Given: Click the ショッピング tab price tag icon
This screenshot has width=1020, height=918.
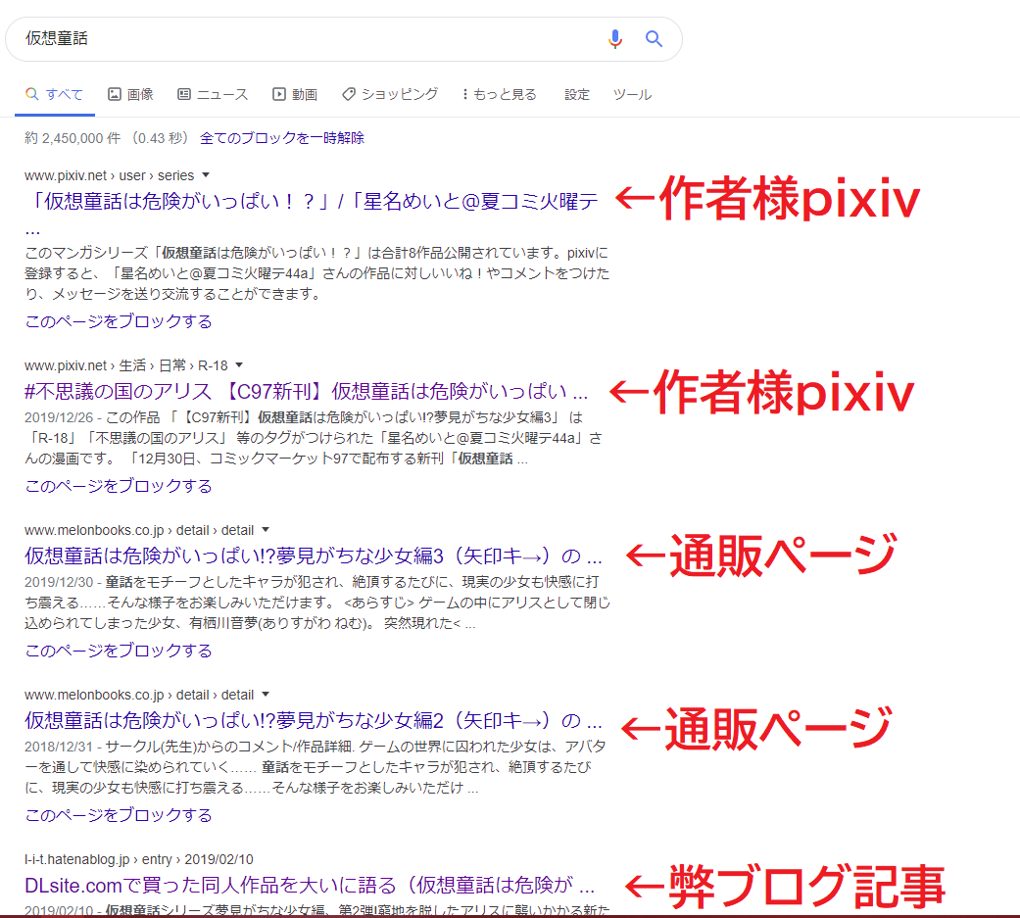Looking at the screenshot, I should coord(349,94).
